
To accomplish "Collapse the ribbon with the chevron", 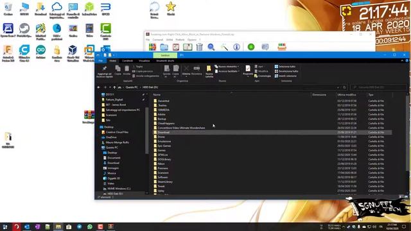I will (x=402, y=60).
